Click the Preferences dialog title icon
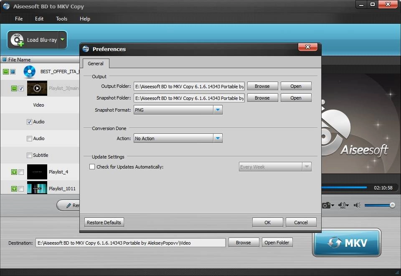This screenshot has width=401, height=276. point(86,49)
